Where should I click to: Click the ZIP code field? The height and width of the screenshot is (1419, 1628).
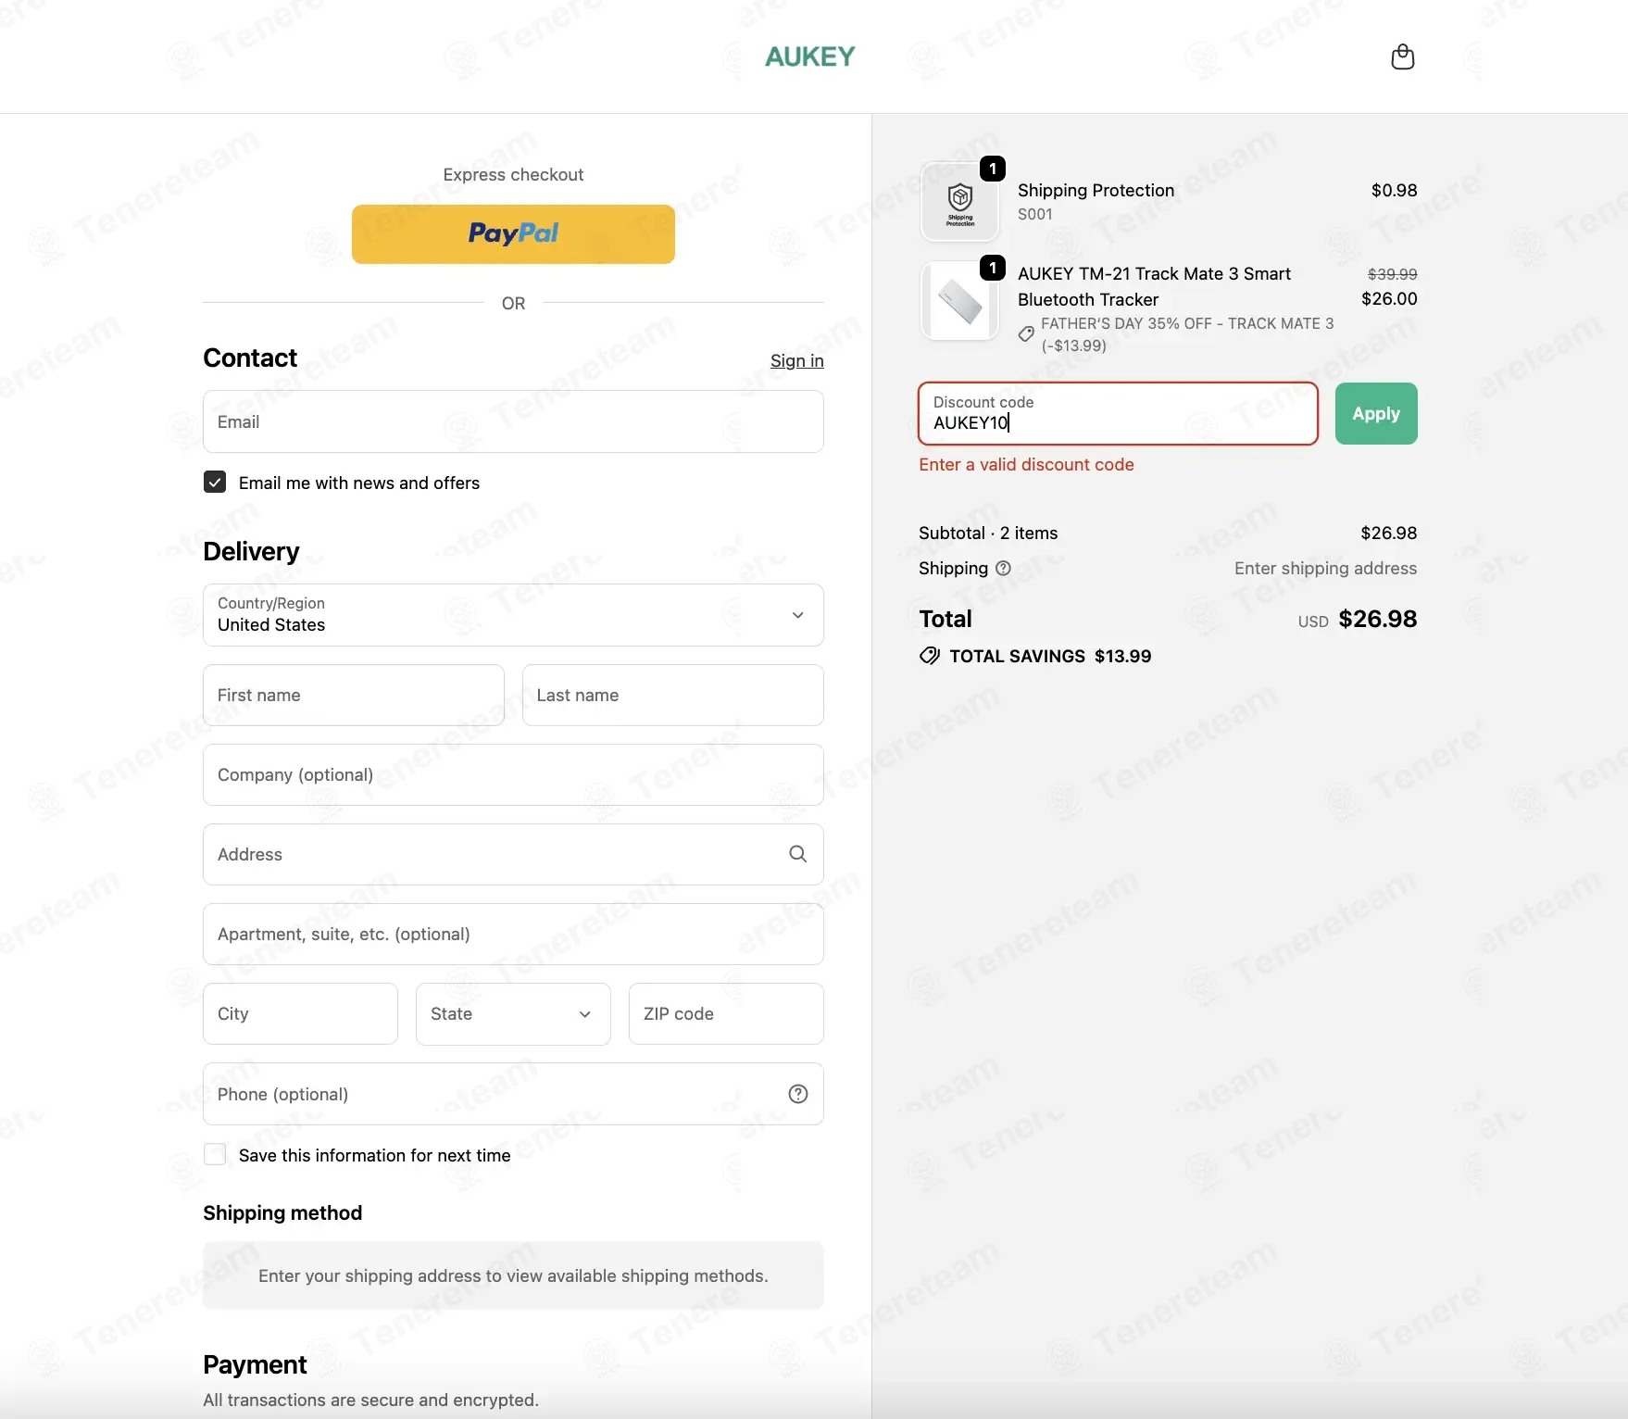tap(726, 1013)
